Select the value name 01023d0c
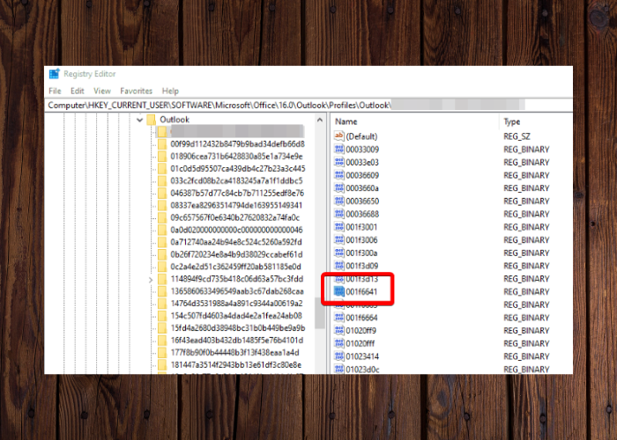 coord(363,370)
